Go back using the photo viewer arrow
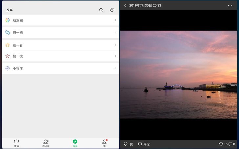 coord(125,5)
